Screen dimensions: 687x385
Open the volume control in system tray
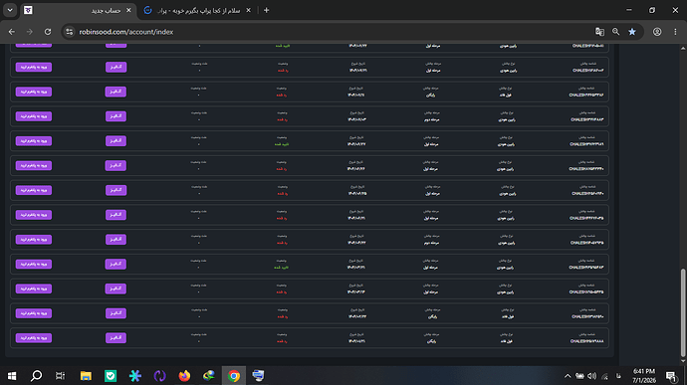(592, 376)
